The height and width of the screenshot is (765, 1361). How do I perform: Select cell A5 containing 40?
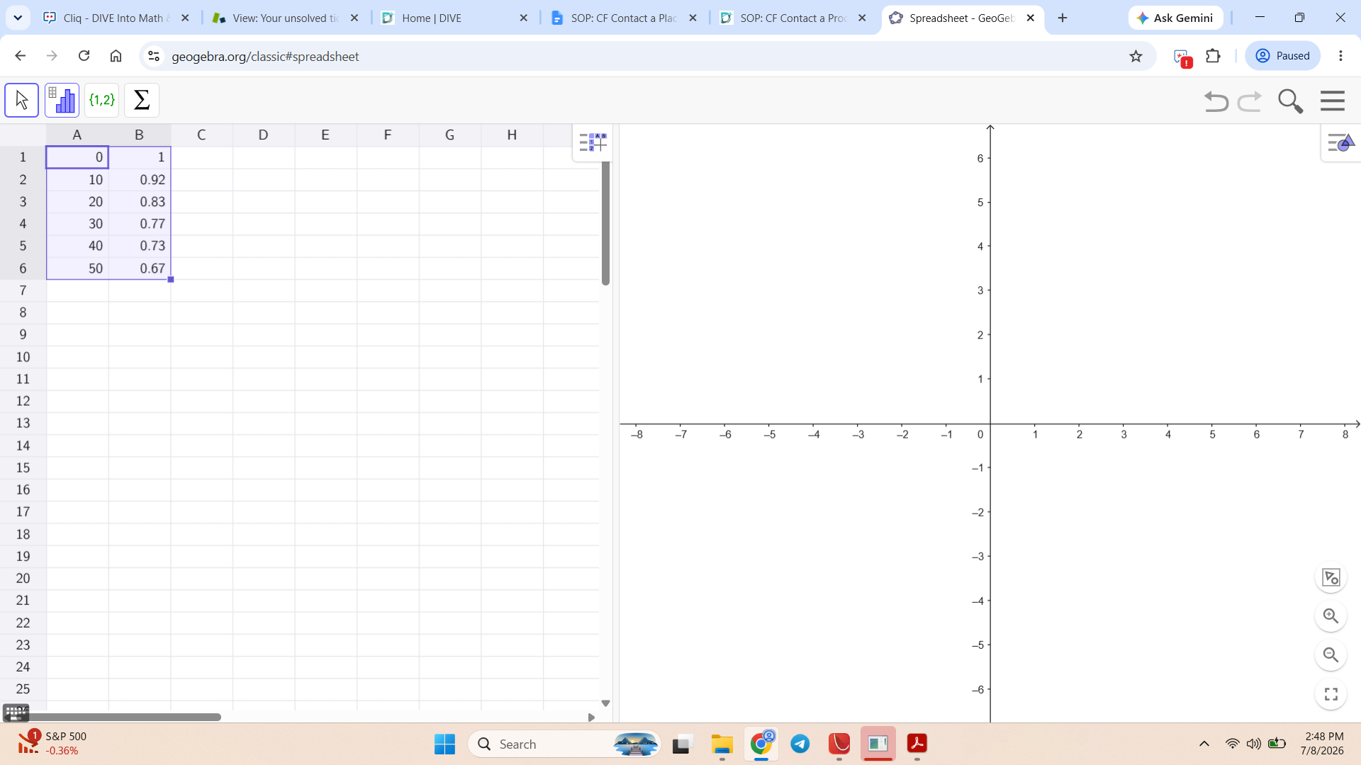[77, 246]
